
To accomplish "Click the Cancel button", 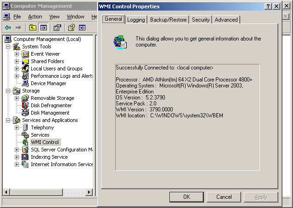I will (224, 197).
